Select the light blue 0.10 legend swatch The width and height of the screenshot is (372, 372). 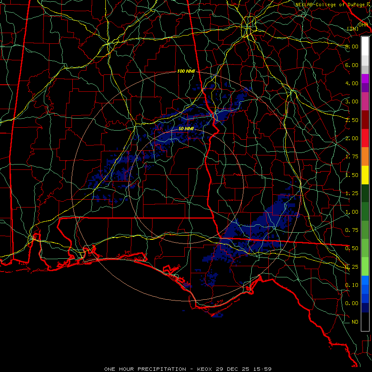(x=365, y=280)
